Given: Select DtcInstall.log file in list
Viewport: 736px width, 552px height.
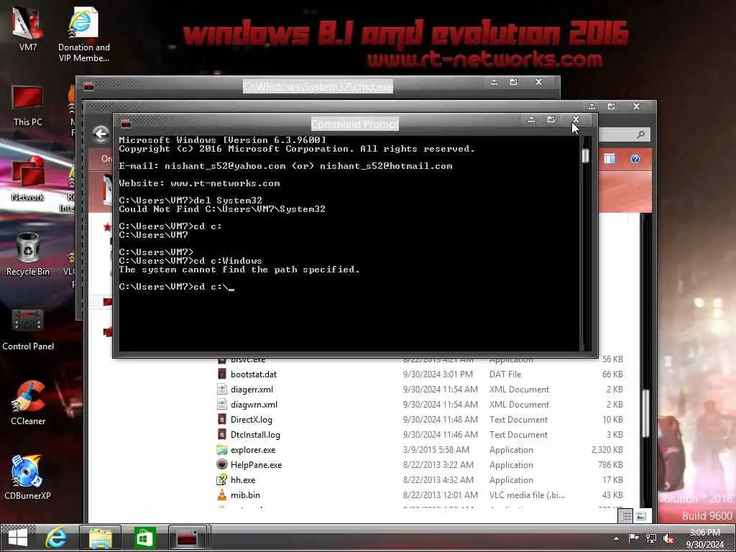Looking at the screenshot, I should coord(255,435).
